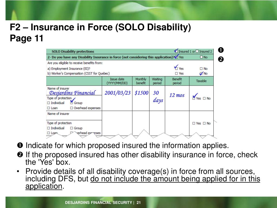Select Overhead expenses in Desjardins Financial row
This screenshot has width=277, height=208.
[x=71, y=108]
